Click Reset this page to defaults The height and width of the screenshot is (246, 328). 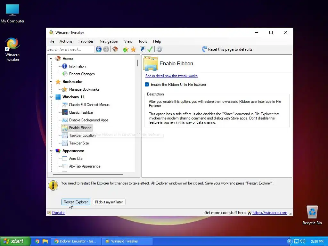(227, 49)
